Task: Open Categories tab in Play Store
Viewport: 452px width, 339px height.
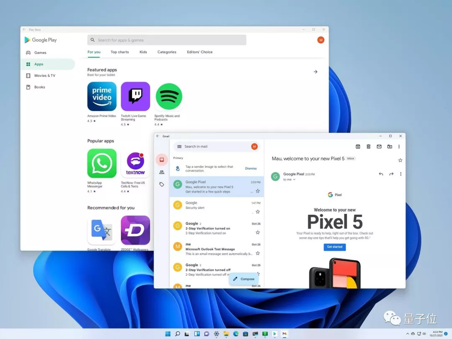Action: click(167, 52)
